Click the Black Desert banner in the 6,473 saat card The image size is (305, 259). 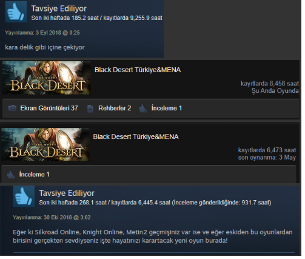45,144
